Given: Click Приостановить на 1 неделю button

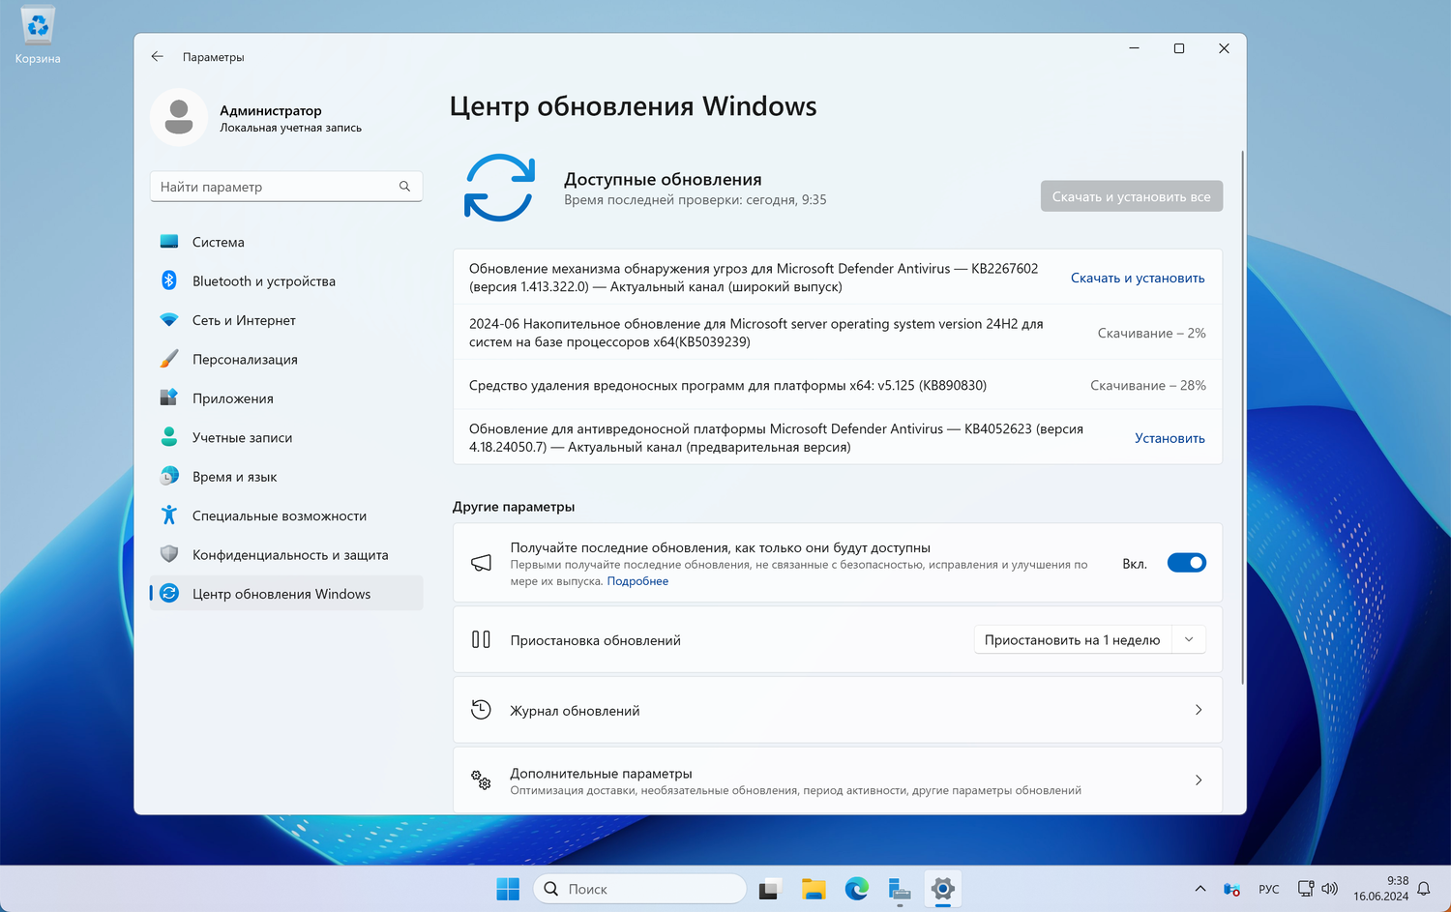Looking at the screenshot, I should tap(1073, 639).
